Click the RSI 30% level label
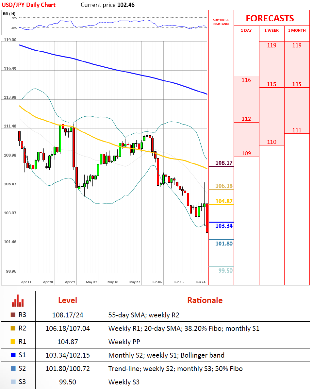This screenshot has height=389, width=313. click(14, 28)
